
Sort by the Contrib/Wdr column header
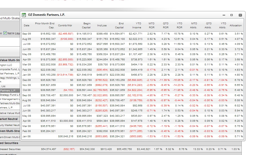(65, 26)
